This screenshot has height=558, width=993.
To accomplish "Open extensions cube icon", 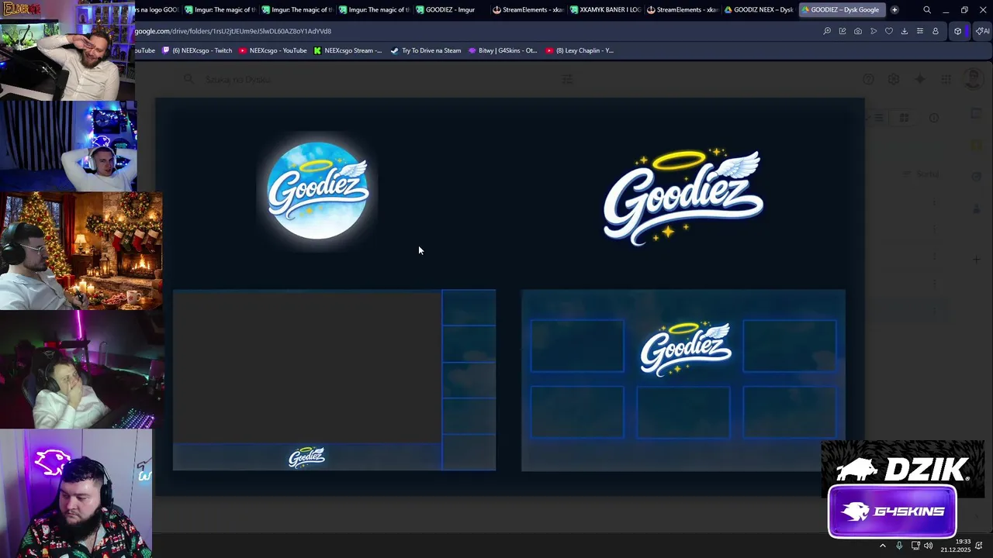I will coord(958,31).
